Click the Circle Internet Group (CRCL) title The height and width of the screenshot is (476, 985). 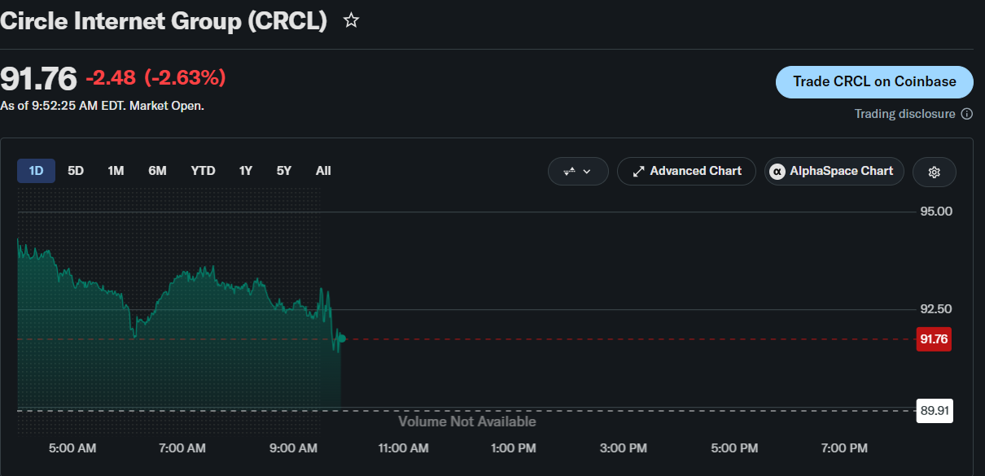164,21
